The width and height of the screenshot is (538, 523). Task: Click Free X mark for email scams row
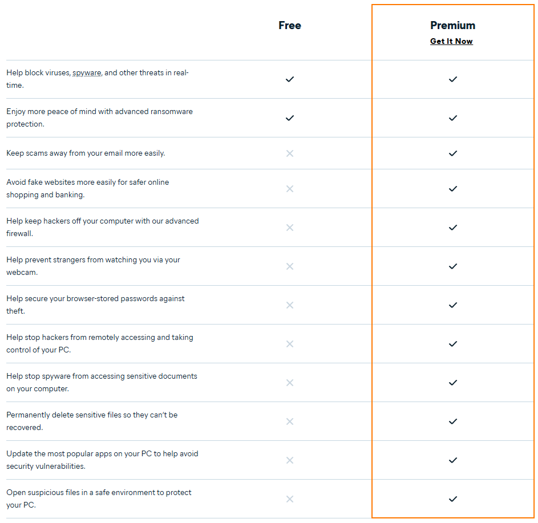click(290, 153)
